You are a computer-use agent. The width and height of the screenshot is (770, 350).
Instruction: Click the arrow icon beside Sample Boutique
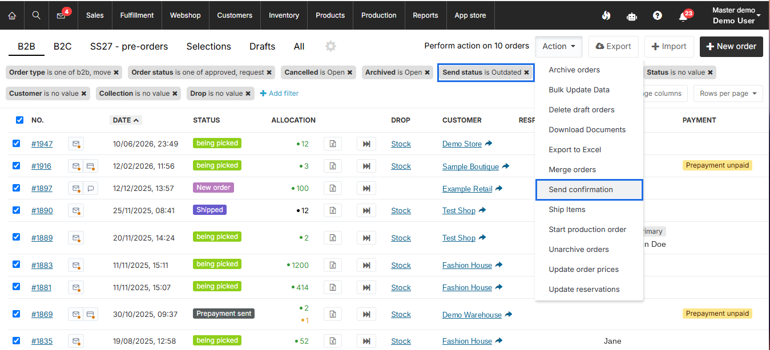tap(506, 166)
